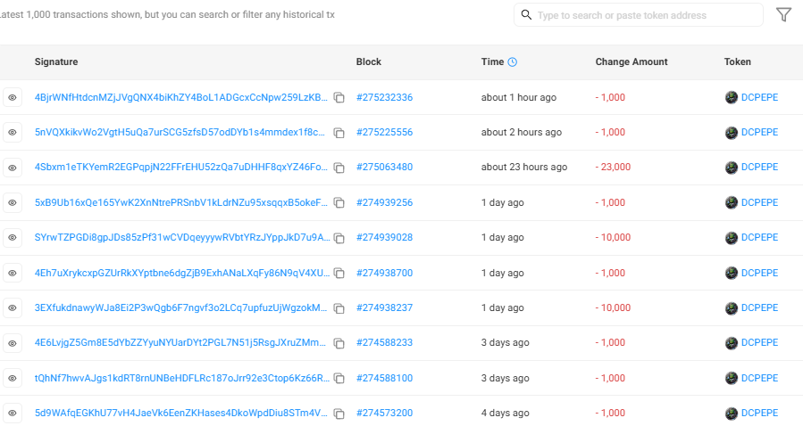The image size is (803, 426).
Task: Copy signature 4Eh7uXrykcxp with copy icon
Action: (339, 274)
